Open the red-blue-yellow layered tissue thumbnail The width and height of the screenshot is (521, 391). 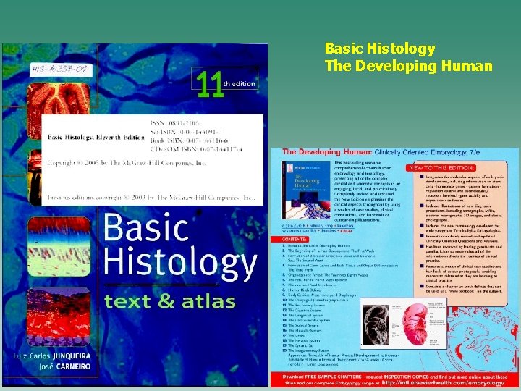(59, 246)
